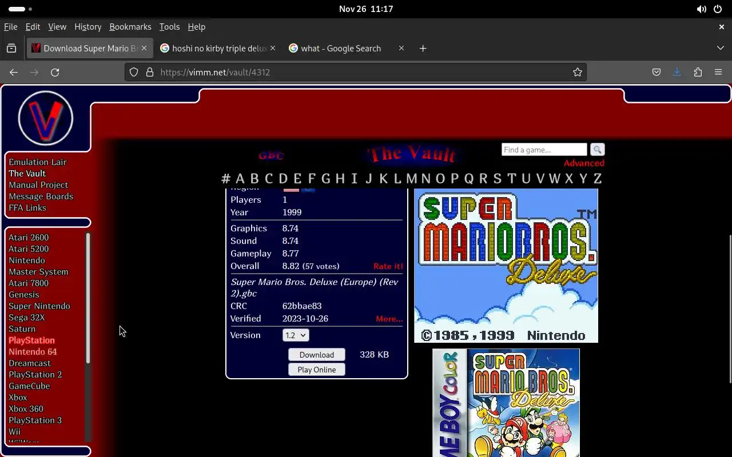Reload the page with the refresh icon
This screenshot has width=732, height=457.
click(x=55, y=72)
